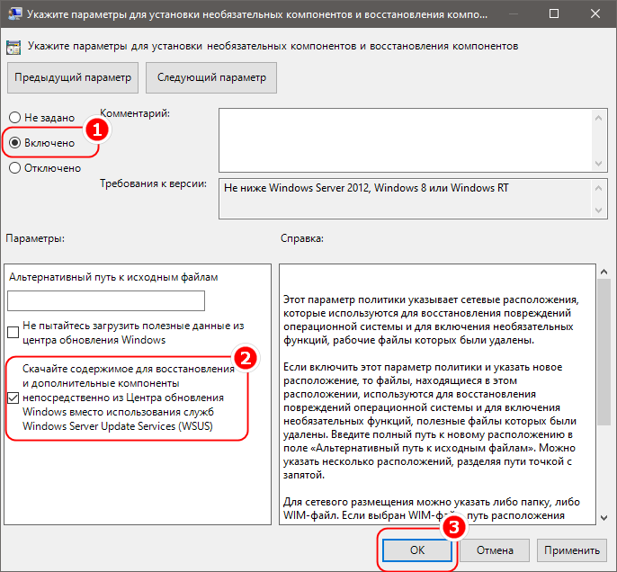Minimize the dialog window
This screenshot has height=572, width=617.
513,13
